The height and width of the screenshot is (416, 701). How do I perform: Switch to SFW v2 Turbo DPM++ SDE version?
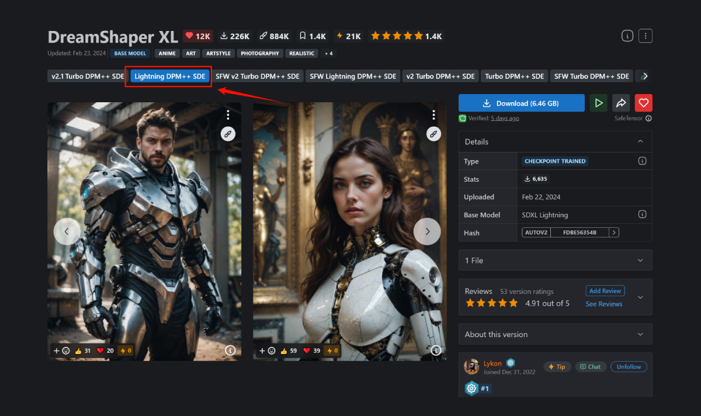(258, 76)
